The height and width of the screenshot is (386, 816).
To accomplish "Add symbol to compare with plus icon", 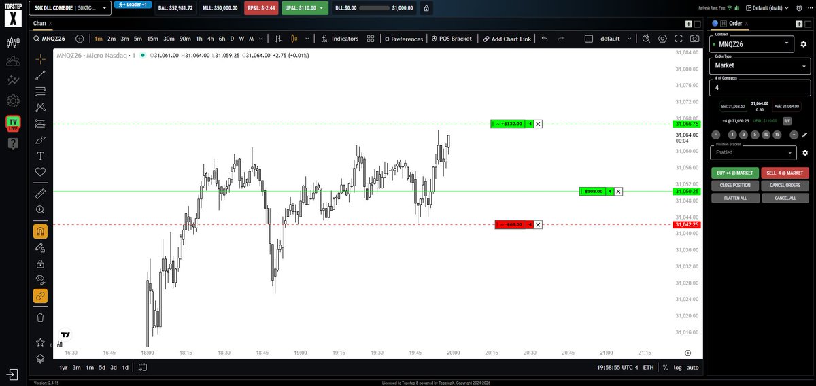I will click(80, 39).
